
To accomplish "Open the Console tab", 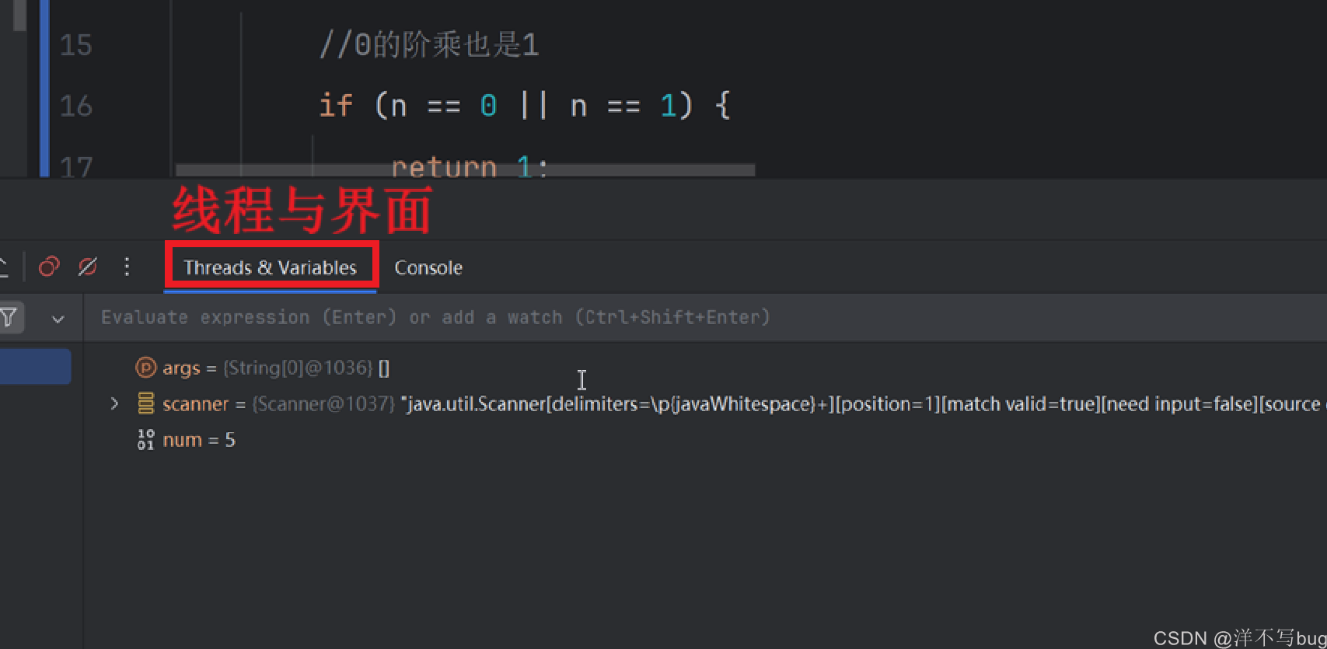I will coord(428,267).
